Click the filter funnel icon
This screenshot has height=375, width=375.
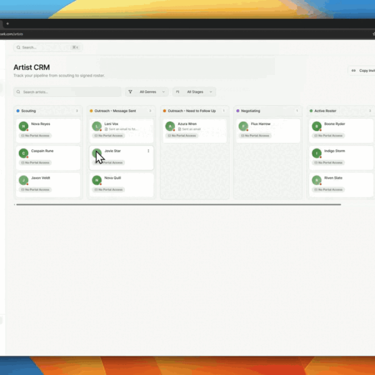pyautogui.click(x=131, y=92)
